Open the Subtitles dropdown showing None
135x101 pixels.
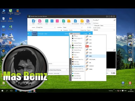(x=73, y=27)
